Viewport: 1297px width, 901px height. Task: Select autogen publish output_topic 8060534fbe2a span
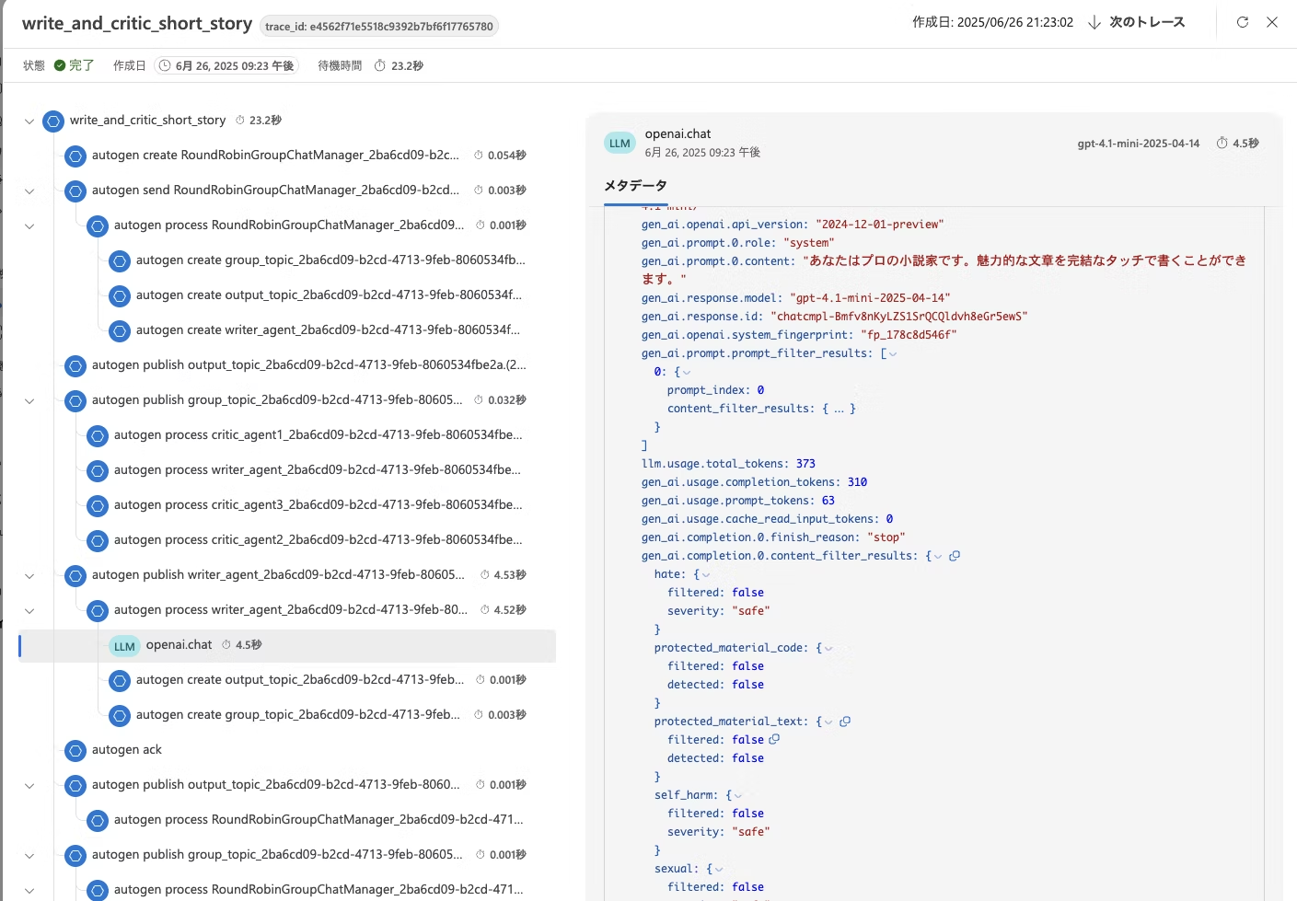click(x=308, y=365)
